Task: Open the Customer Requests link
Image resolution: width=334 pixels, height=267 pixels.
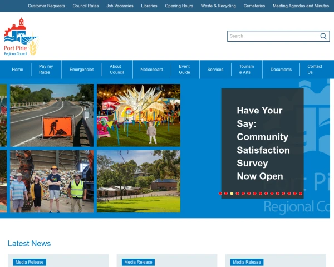Action: tap(46, 6)
